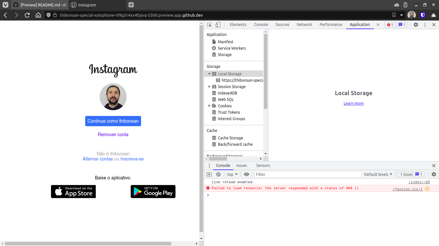
Task: Click the Continue como thibonsan button
Action: click(x=113, y=121)
